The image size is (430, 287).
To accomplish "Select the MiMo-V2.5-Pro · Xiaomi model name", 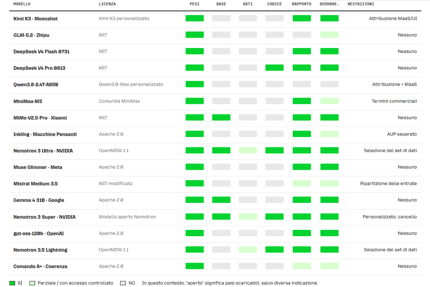I will [40, 118].
